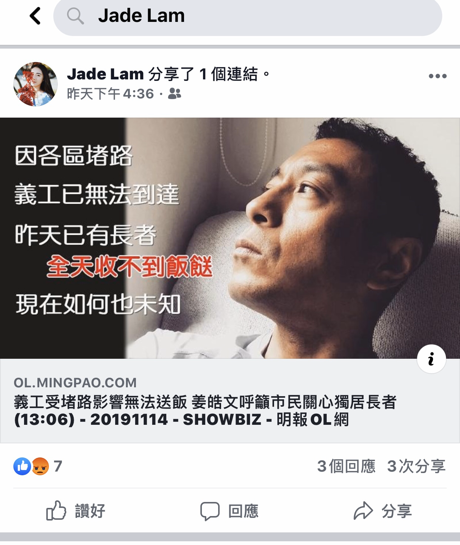Open the three-dots post options menu
The image size is (460, 545).
pos(437,76)
